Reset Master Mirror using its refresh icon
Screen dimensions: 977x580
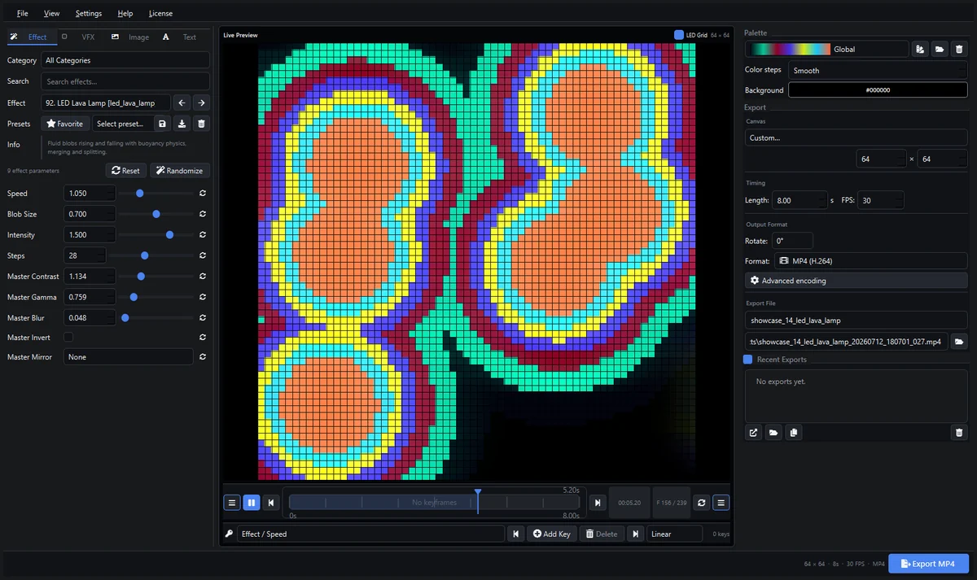click(x=202, y=357)
